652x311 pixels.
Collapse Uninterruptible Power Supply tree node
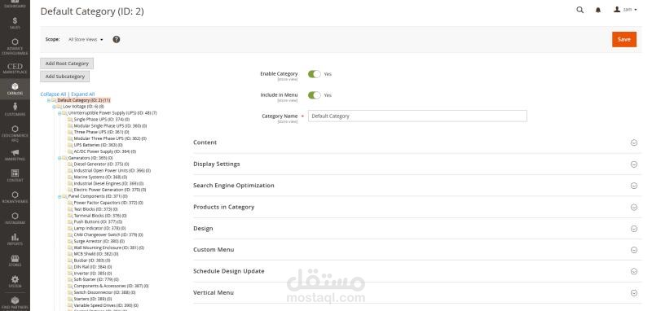[x=59, y=113]
